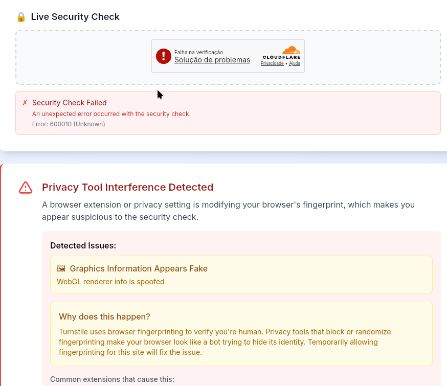Open the Solução de problemas link
Screen dimensions: 447x386
pos(212,60)
